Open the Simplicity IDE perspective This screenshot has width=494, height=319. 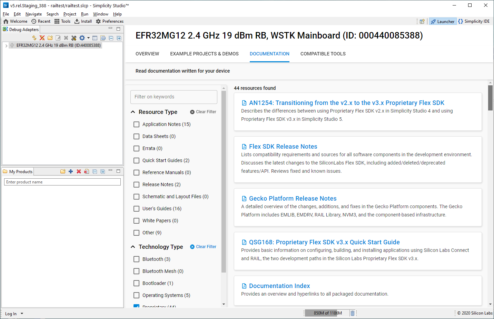[474, 21]
